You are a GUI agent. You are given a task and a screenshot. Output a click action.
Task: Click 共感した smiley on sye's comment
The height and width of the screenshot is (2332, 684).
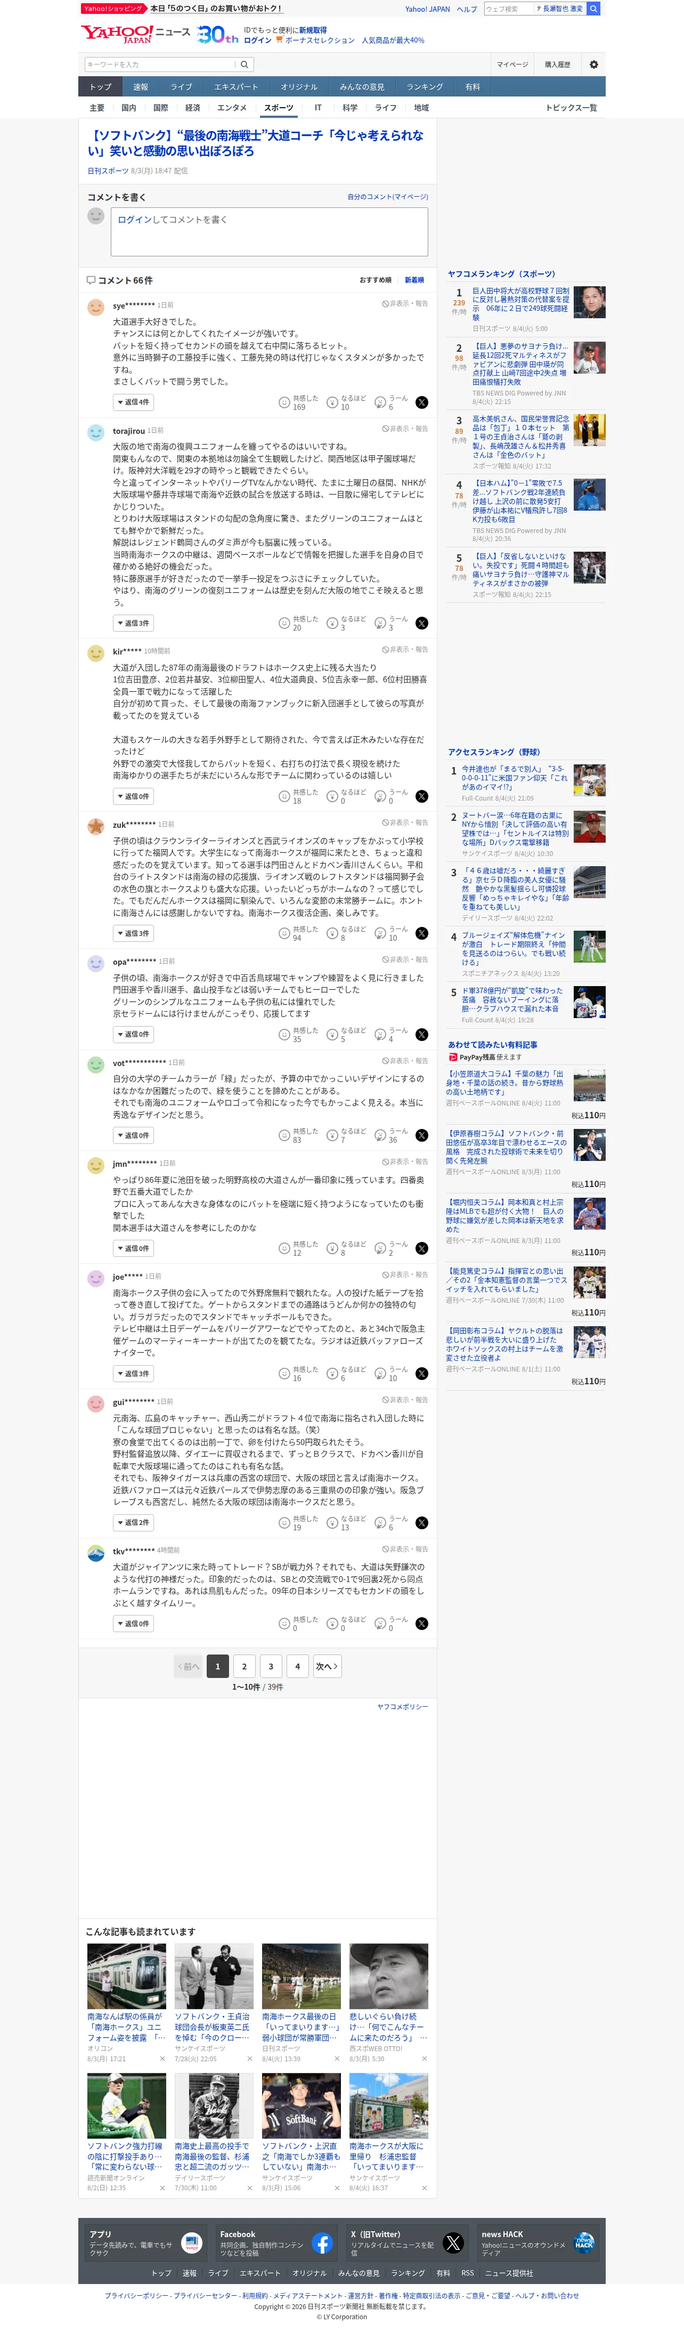284,402
